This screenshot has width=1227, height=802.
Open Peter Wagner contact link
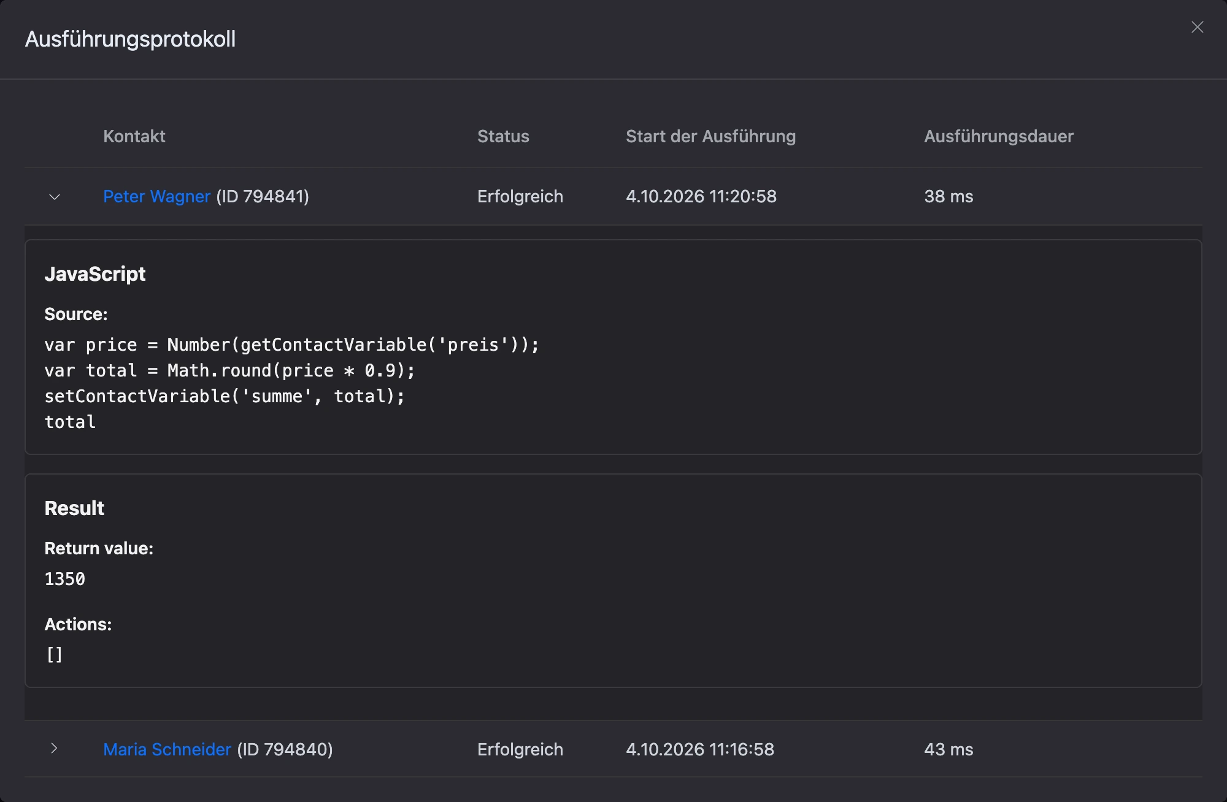156,196
